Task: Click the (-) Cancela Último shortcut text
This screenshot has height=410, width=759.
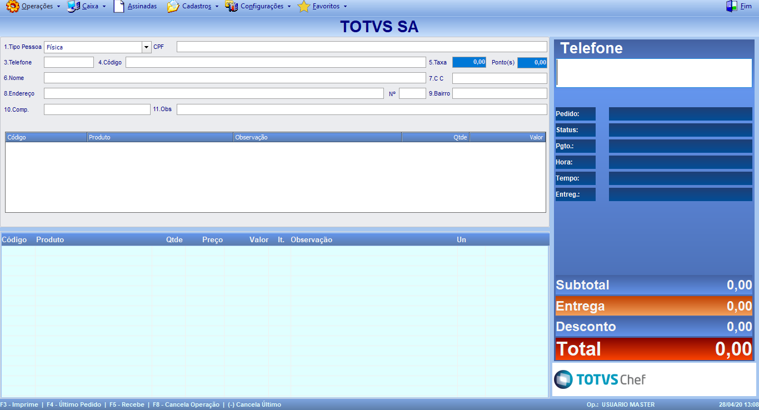Action: 254,404
